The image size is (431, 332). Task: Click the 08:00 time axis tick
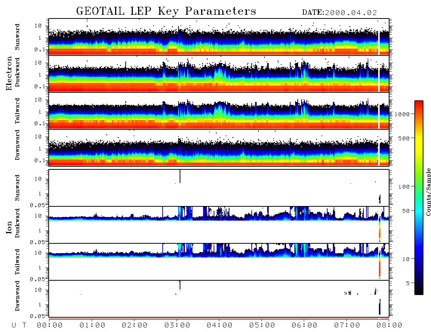click(389, 326)
